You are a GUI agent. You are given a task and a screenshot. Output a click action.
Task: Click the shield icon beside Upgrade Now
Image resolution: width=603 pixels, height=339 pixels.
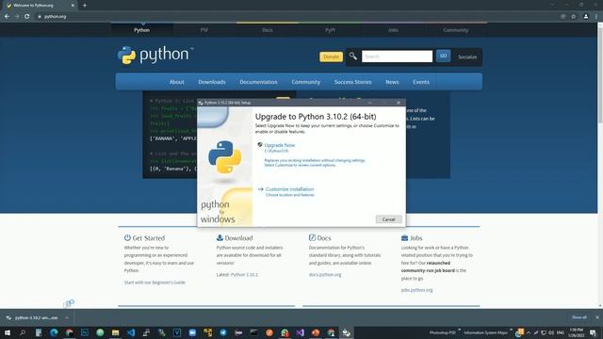tap(260, 145)
